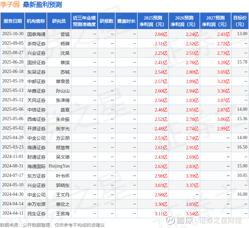Click the 东吴证券 institution cell

click(x=36, y=72)
